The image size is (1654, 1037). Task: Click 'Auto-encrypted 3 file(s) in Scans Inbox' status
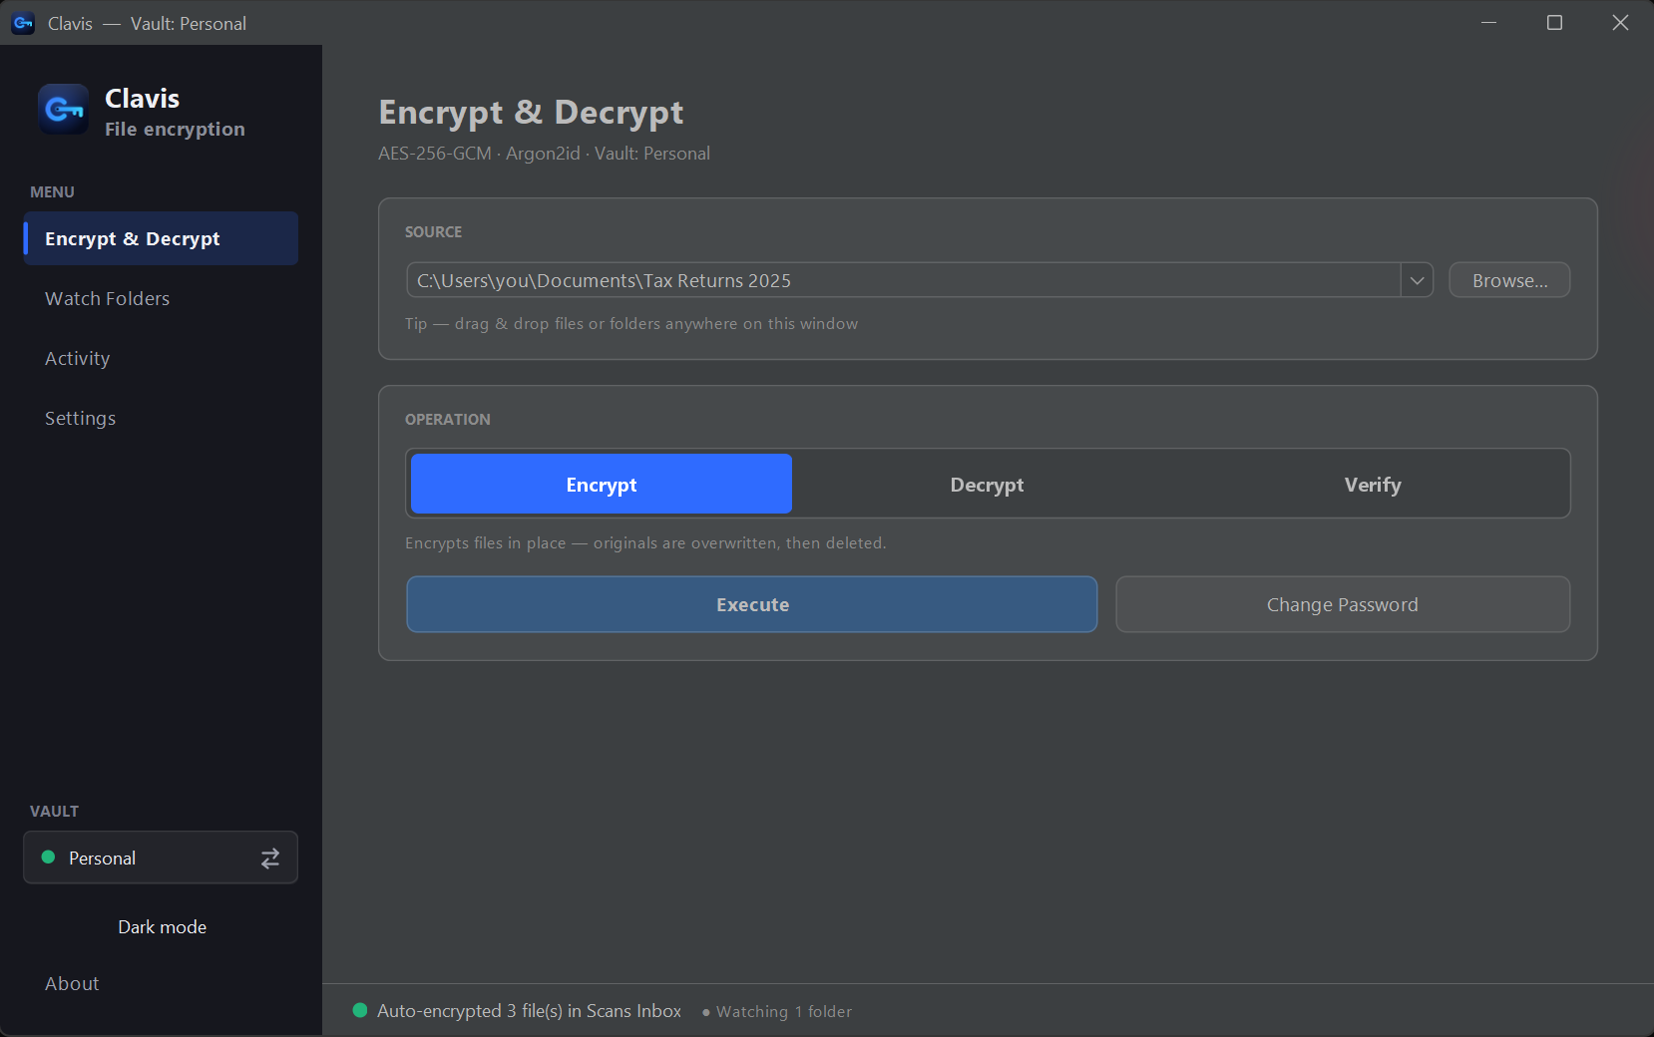pyautogui.click(x=529, y=1011)
